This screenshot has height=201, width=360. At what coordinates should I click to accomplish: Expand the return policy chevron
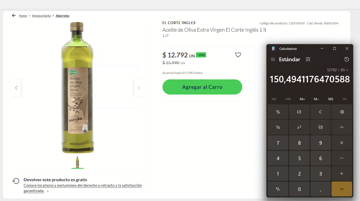point(48,191)
